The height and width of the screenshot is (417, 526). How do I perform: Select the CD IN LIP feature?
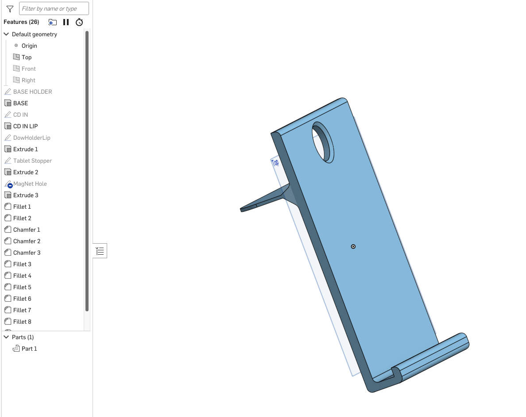tap(25, 126)
